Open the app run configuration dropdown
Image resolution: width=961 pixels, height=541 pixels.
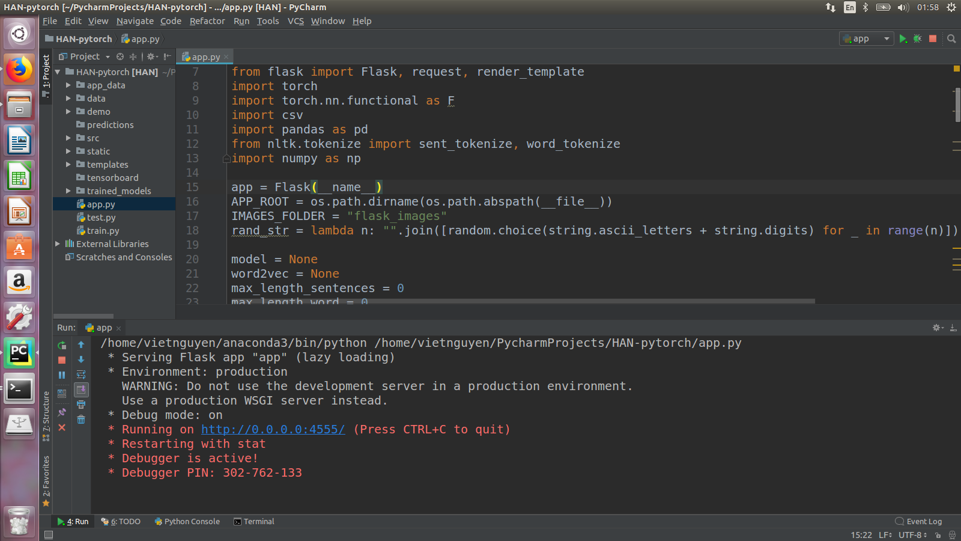(866, 38)
